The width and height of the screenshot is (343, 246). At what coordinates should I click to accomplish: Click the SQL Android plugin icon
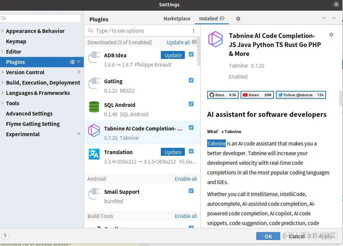(94, 107)
